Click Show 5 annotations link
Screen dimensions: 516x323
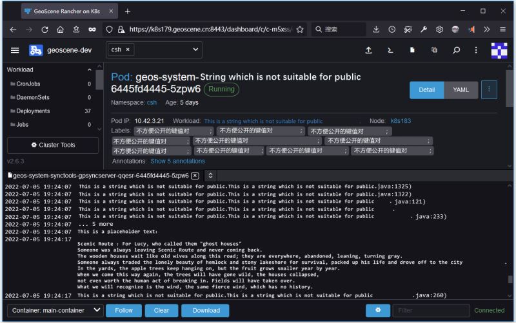(177, 161)
